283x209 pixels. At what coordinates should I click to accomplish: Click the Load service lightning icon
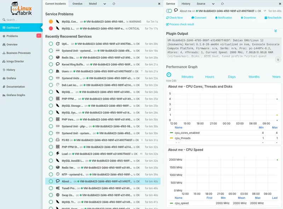pos(58,154)
